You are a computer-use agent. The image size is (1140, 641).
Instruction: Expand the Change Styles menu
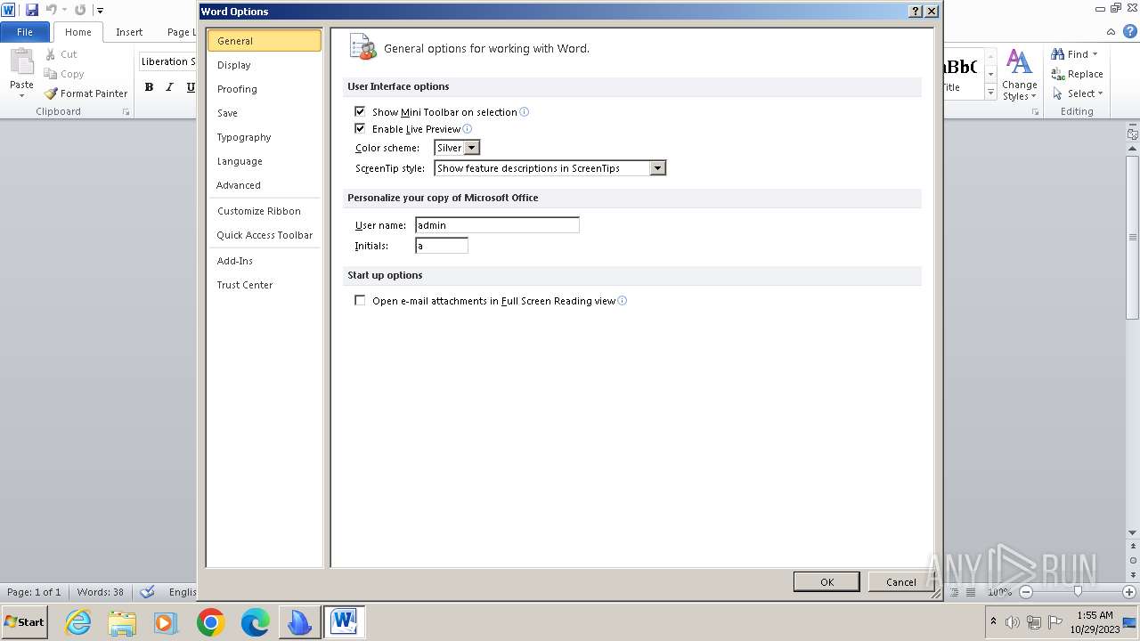[x=1019, y=76]
